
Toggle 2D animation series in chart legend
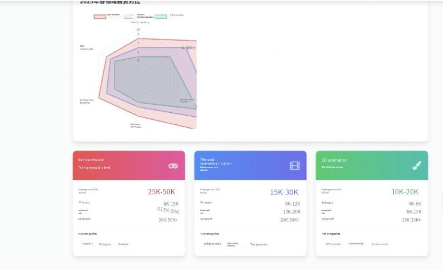coord(161,16)
